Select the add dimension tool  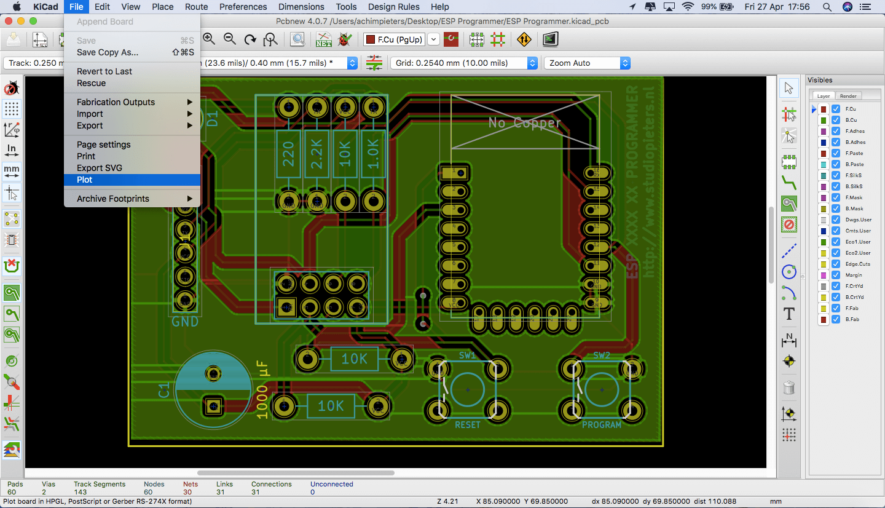point(789,339)
